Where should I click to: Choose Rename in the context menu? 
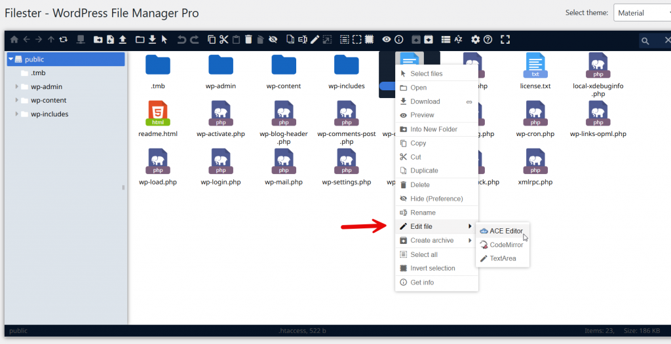point(423,213)
